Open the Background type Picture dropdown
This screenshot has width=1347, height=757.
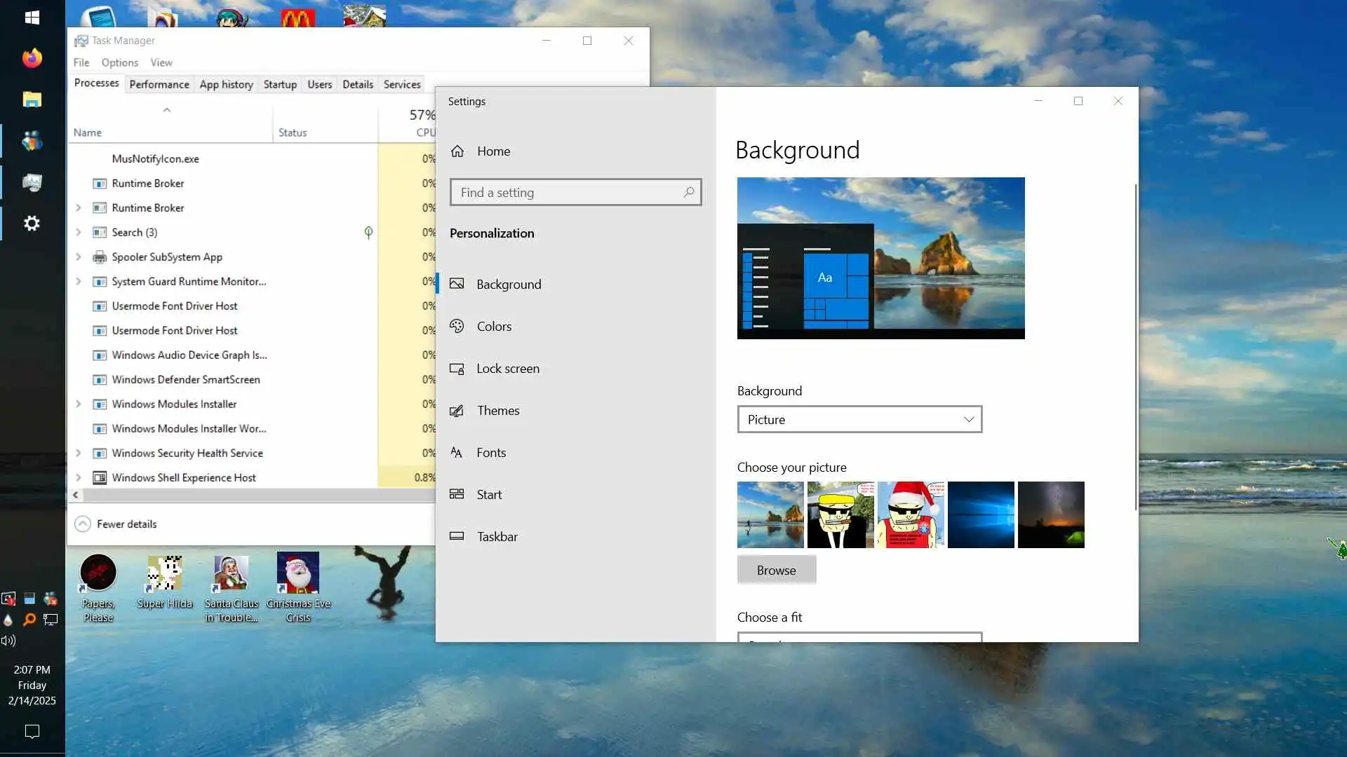(859, 420)
